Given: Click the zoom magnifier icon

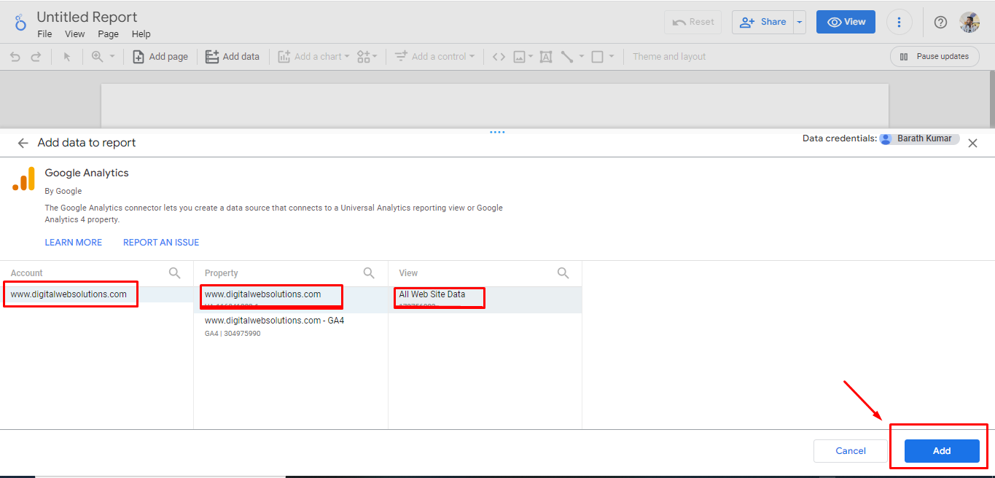Looking at the screenshot, I should point(97,56).
